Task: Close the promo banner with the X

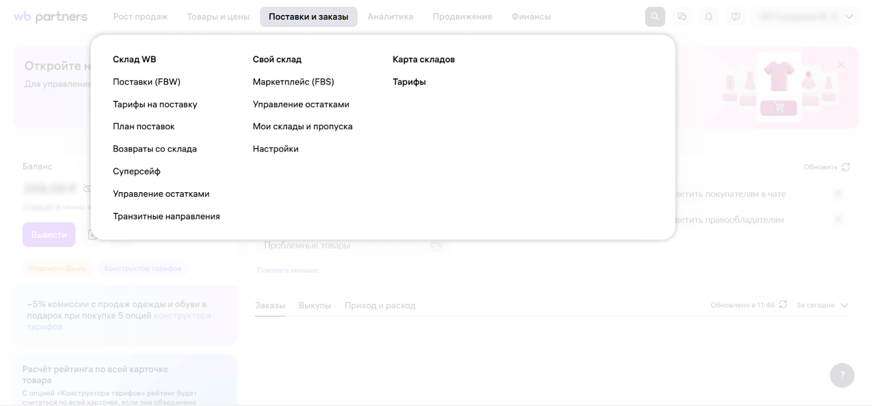Action: 841,64
